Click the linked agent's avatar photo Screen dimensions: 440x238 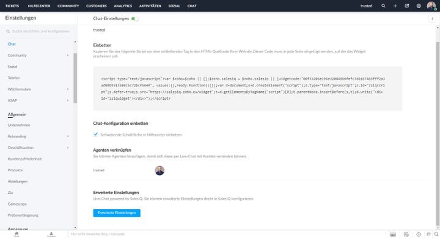pyautogui.click(x=159, y=170)
